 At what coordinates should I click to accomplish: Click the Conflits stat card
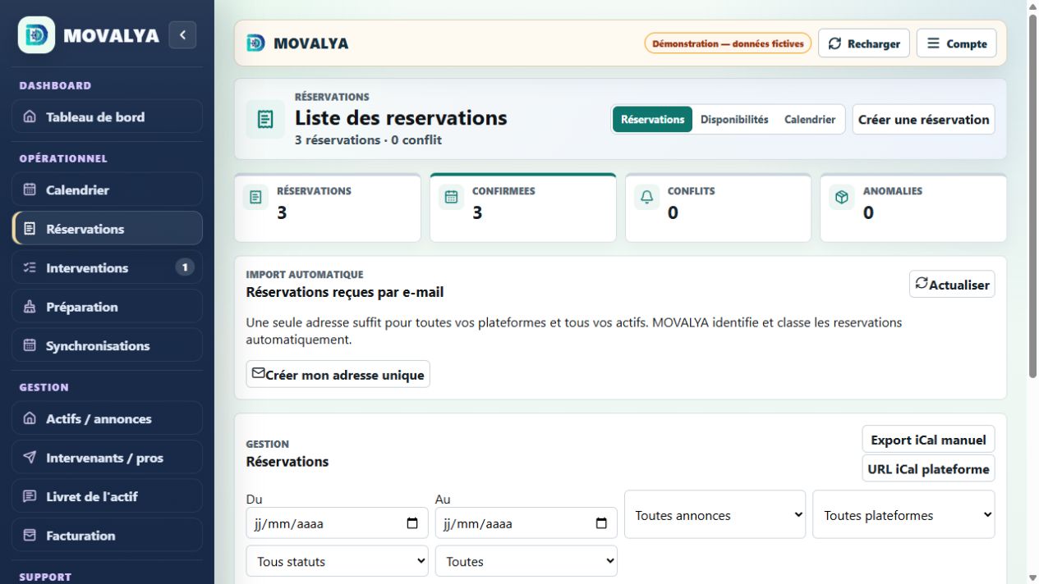pyautogui.click(x=718, y=208)
